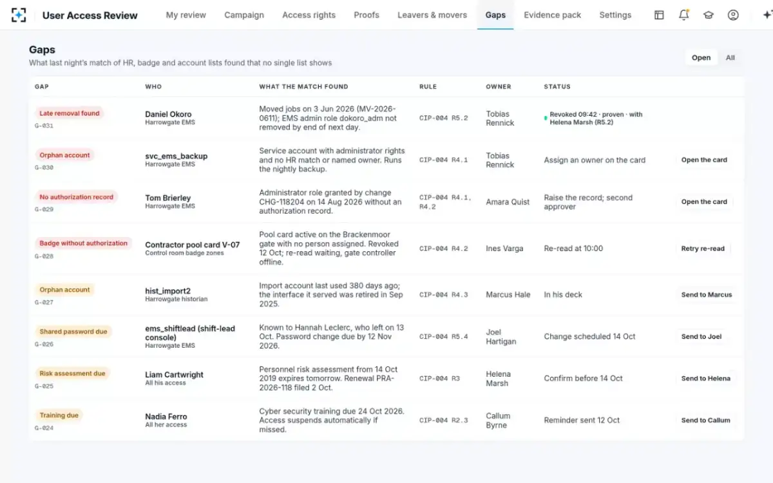Click the RULE column header

point(428,86)
